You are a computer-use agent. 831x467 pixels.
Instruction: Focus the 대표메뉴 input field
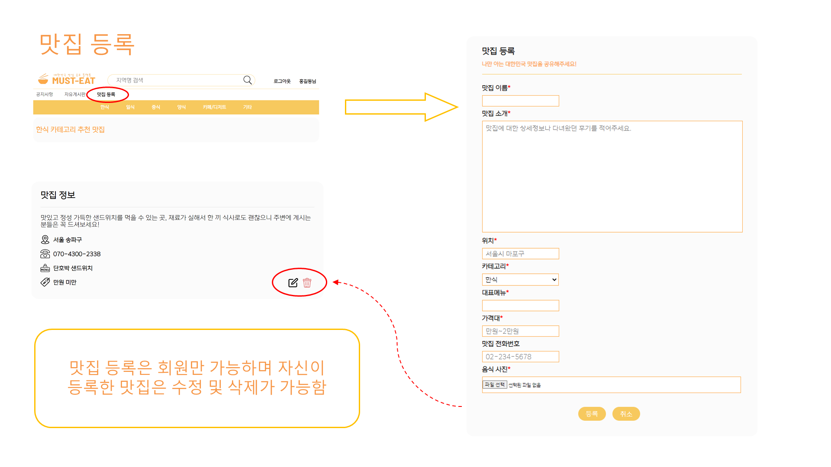pos(520,306)
